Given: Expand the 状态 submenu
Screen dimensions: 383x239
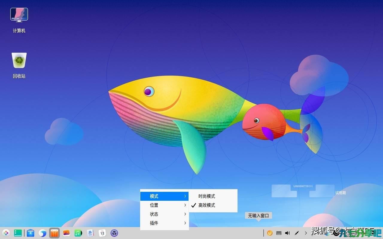Looking at the screenshot, I should pos(165,214).
